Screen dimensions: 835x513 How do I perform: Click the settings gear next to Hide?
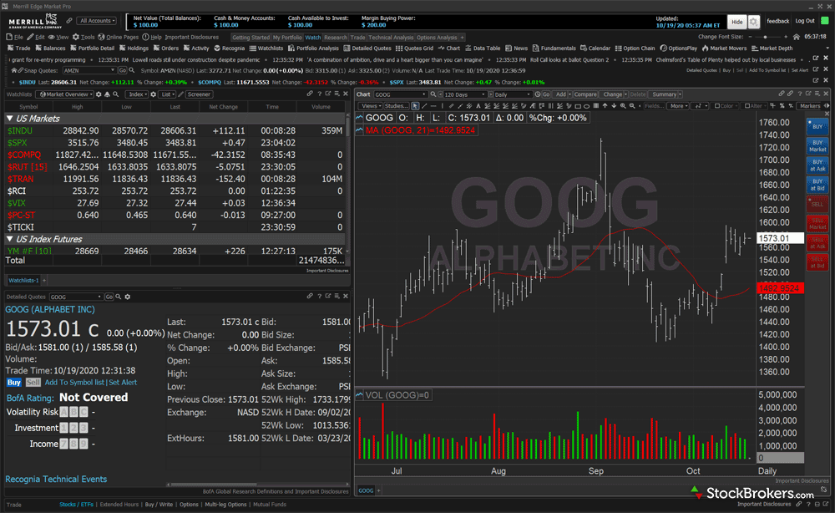point(754,22)
